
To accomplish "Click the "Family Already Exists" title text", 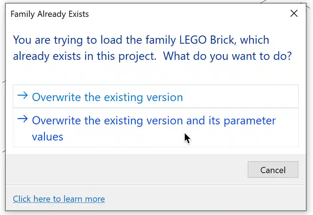I will tap(50, 14).
